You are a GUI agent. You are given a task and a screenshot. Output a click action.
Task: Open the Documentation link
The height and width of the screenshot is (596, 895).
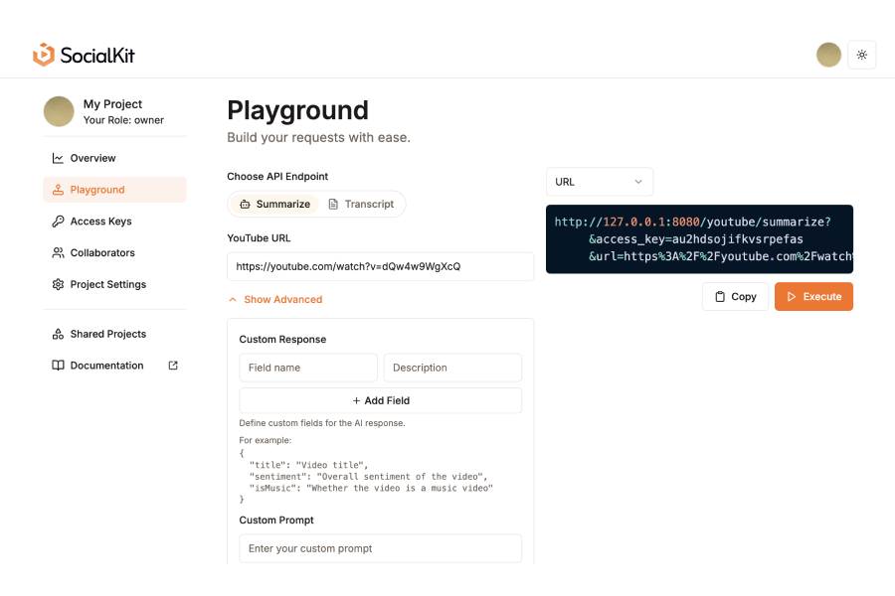pyautogui.click(x=114, y=366)
